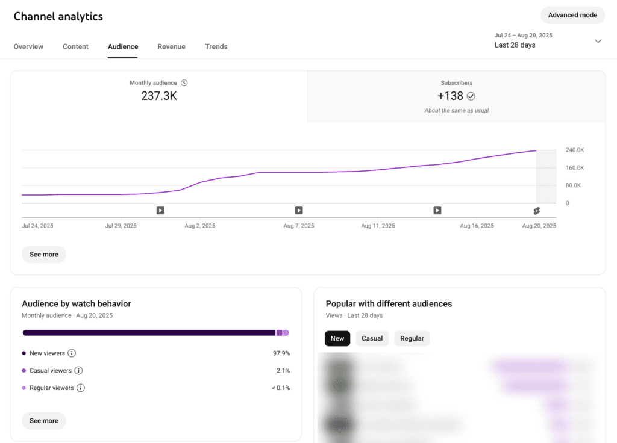The height and width of the screenshot is (443, 617).
Task: Select the New audience filter chip
Action: coord(337,338)
